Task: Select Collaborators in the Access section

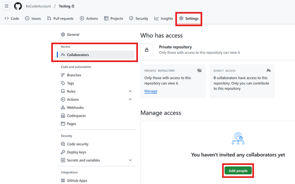Action: click(96, 55)
